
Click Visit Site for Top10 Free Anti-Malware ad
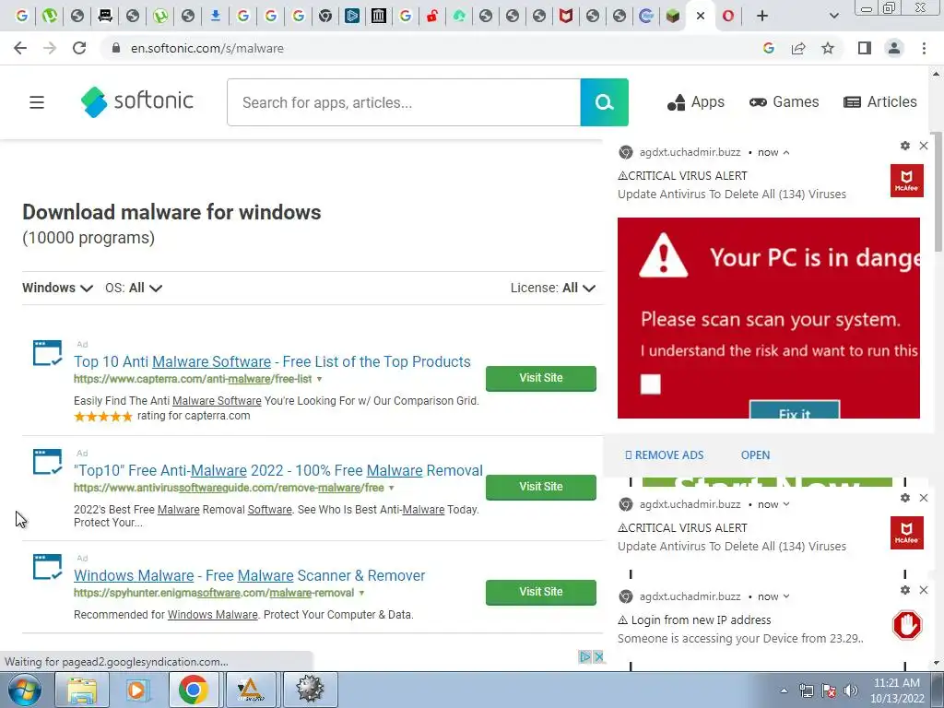pyautogui.click(x=540, y=487)
